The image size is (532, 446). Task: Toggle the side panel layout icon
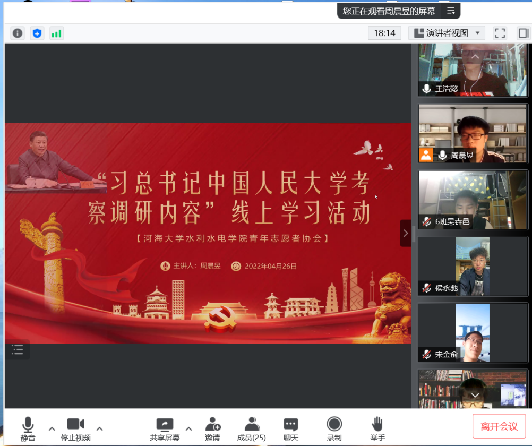(524, 33)
